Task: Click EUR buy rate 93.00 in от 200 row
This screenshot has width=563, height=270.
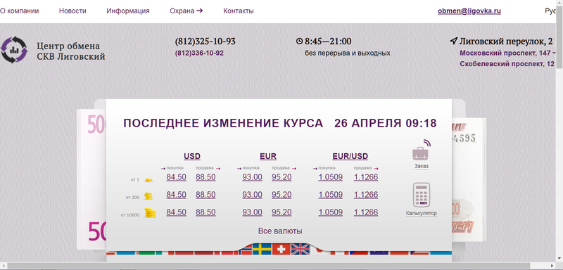Action: click(x=253, y=195)
